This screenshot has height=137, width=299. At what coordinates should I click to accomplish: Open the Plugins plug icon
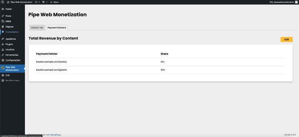(x=3, y=44)
